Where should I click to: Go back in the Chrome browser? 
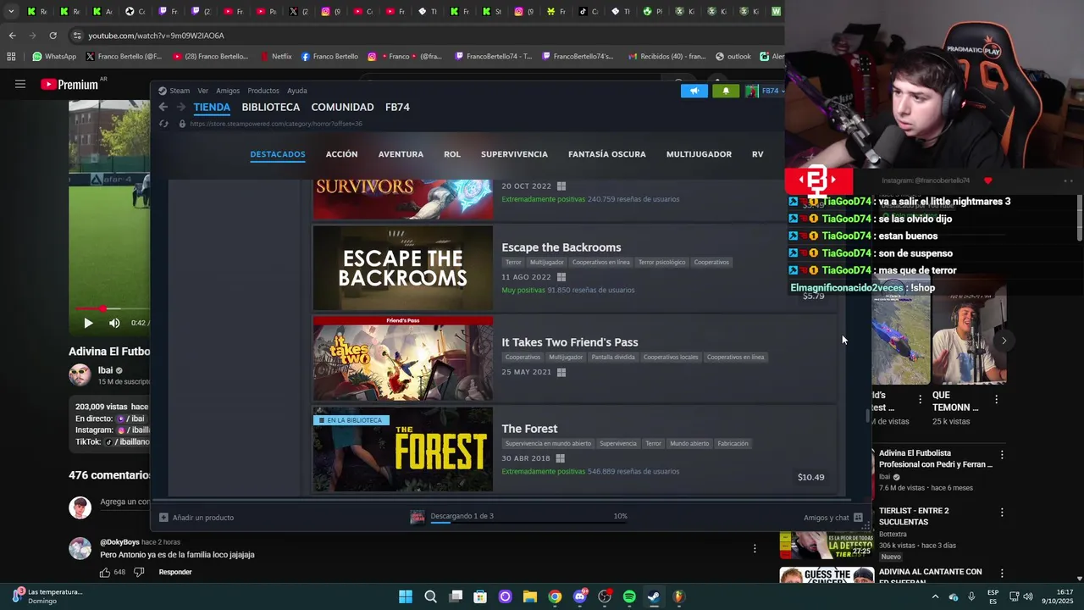(12, 36)
